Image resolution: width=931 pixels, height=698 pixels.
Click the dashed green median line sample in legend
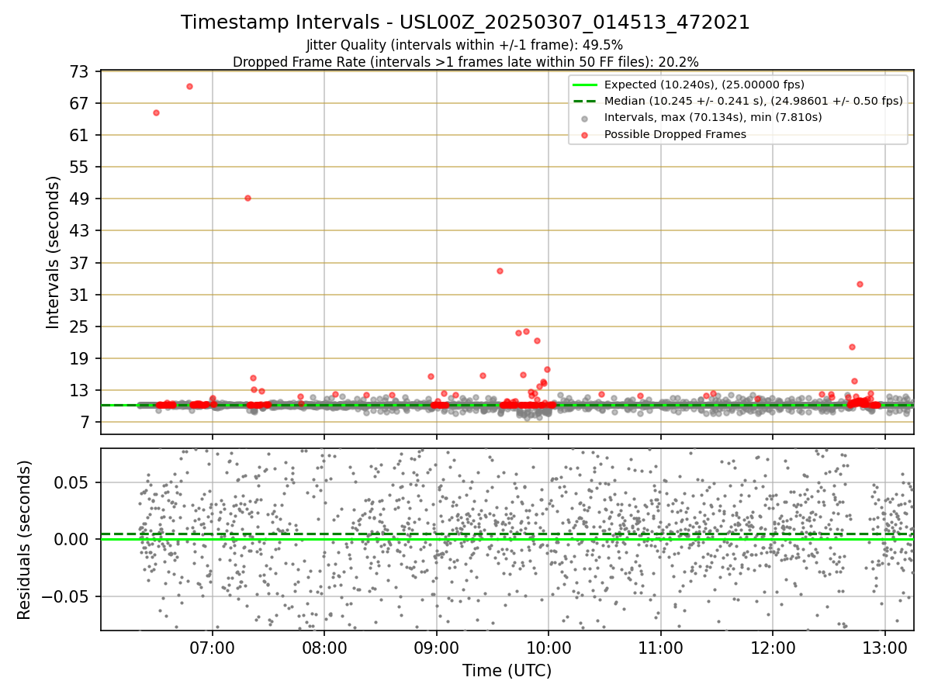[x=585, y=101]
